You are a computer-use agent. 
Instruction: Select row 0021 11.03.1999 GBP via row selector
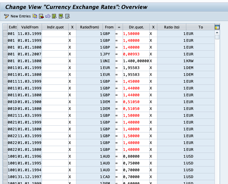[x=5, y=116]
